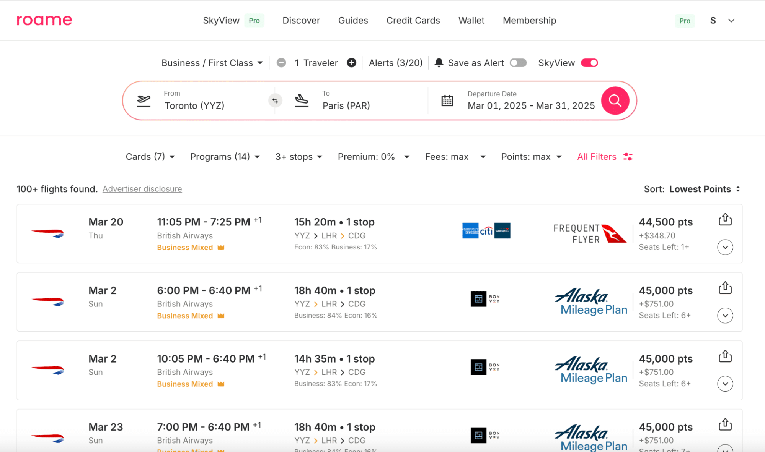Screen dimensions: 765x452
Task: Click the Alerts (3/20) button
Action: click(x=395, y=63)
